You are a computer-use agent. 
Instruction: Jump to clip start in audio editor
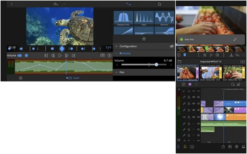coord(46,55)
